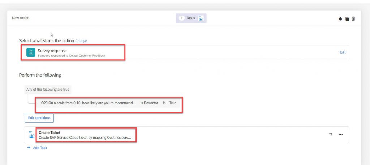This screenshot has width=370, height=165.
Task: Add a new task
Action: (x=37, y=148)
